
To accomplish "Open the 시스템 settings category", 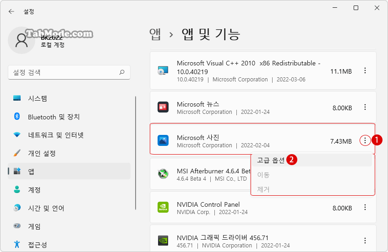I will pyautogui.click(x=69, y=98).
